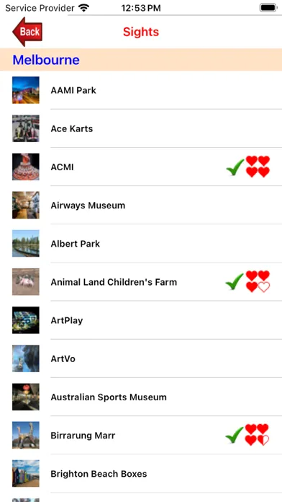The height and width of the screenshot is (502, 282).
Task: Click the battery icon in status bar
Action: tap(268, 8)
